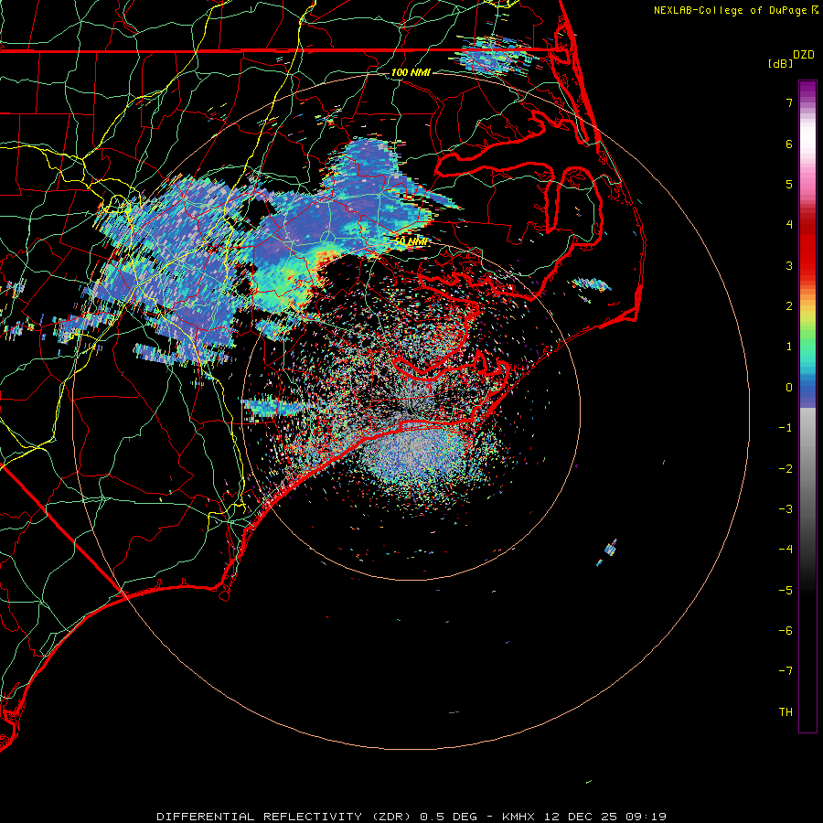823x823 pixels.
Task: Click the DZD legend title
Action: (x=804, y=55)
